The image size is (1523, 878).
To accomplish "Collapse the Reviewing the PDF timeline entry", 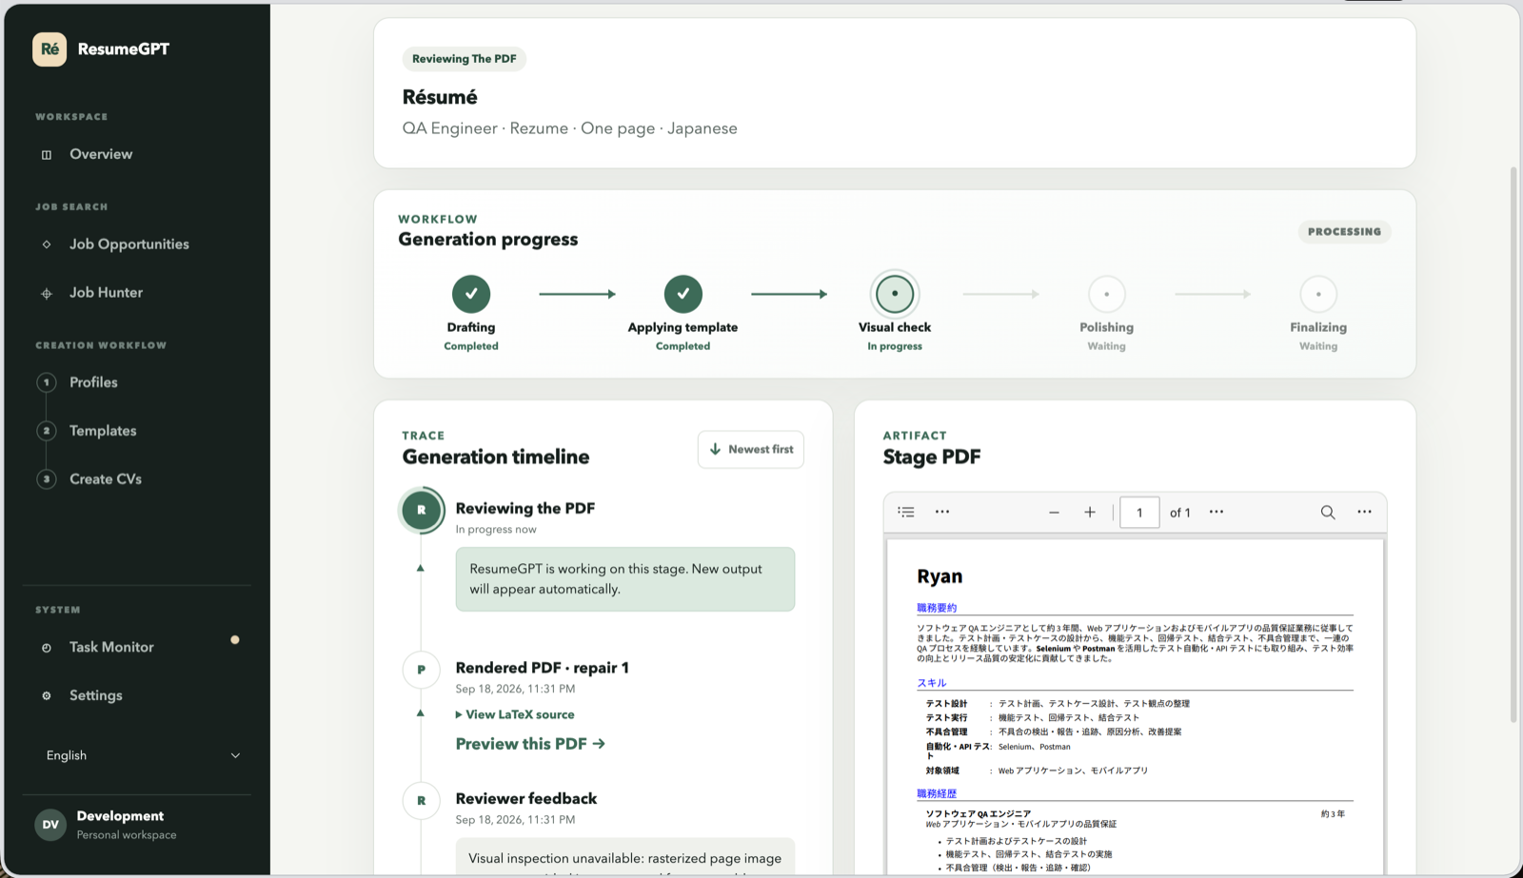I will pos(421,568).
